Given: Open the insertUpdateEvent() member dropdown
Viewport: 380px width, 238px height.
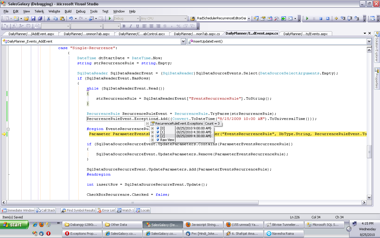Looking at the screenshot, I should [x=369, y=41].
